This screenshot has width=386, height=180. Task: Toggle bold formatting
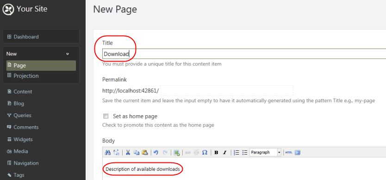click(217, 152)
